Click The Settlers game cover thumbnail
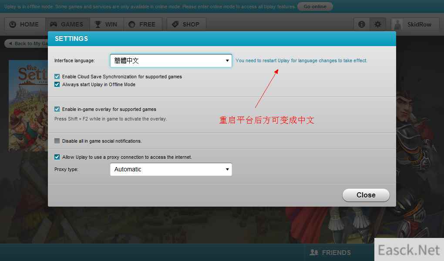The image size is (444, 261). (x=28, y=105)
